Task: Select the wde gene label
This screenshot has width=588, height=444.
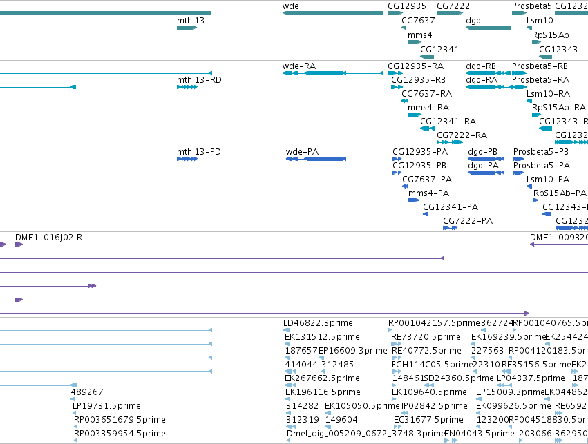Action: 291,6
